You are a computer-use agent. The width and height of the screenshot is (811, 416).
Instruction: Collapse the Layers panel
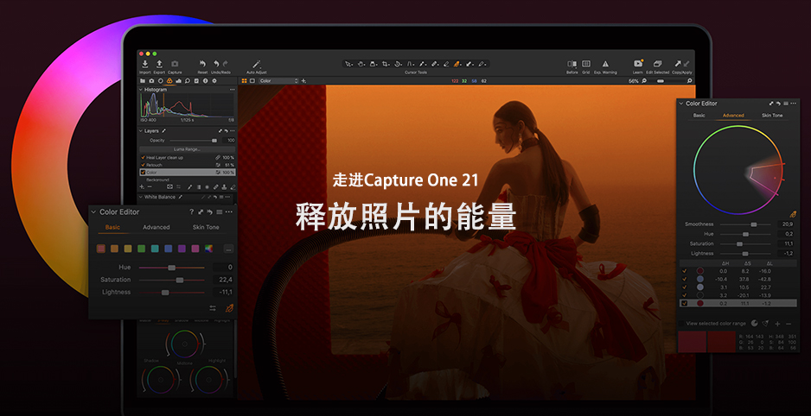coord(141,131)
